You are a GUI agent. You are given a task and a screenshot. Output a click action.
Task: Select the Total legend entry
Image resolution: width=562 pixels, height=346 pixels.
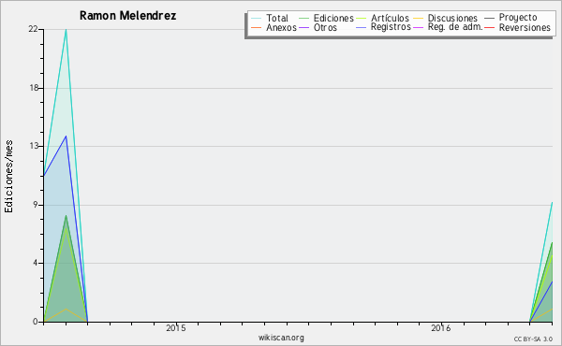277,18
